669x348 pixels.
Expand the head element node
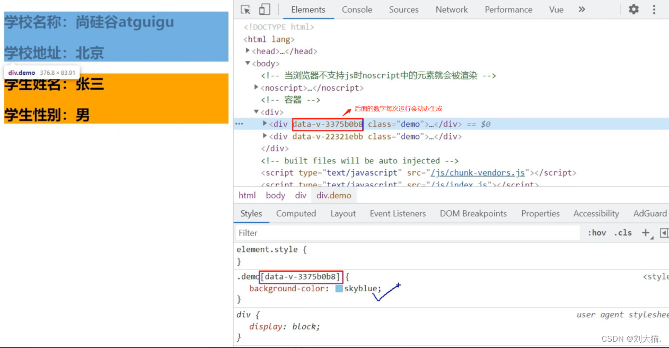coord(248,51)
